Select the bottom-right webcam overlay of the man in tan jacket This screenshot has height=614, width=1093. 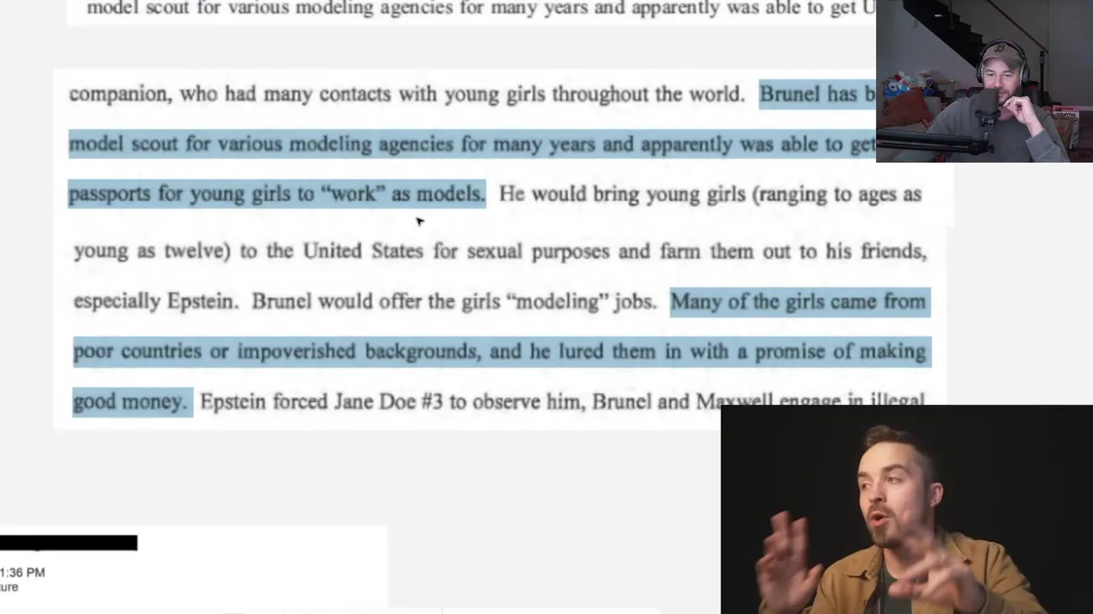tap(906, 510)
